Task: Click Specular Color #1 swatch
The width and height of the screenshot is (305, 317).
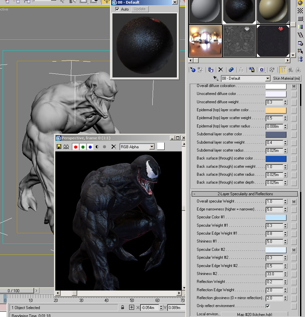Action: click(x=276, y=217)
